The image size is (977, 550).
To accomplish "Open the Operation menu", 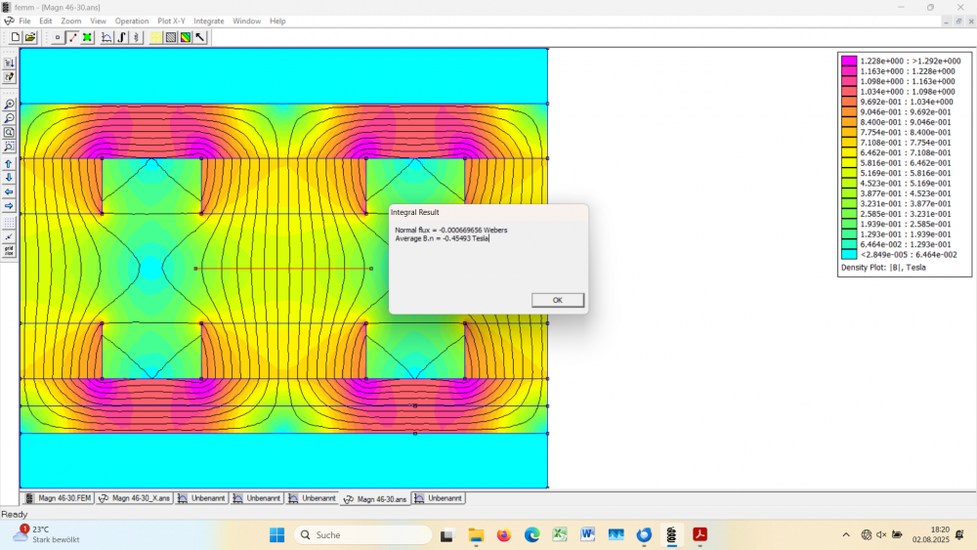I will point(132,21).
